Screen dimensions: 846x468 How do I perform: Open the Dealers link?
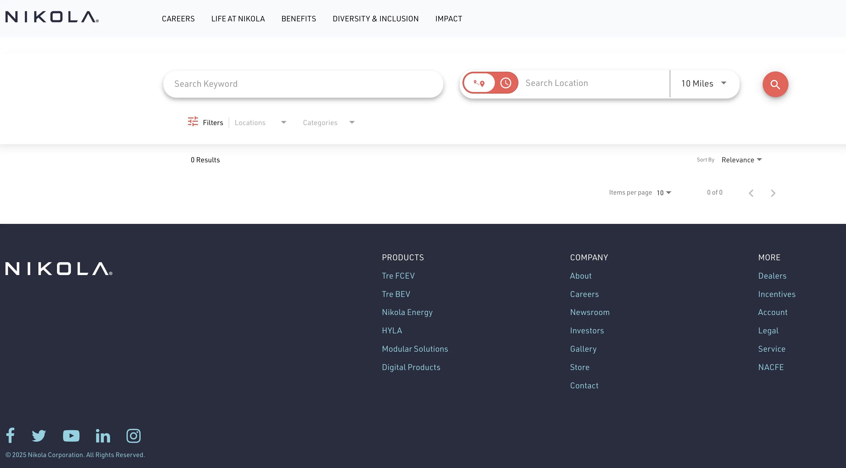tap(772, 276)
